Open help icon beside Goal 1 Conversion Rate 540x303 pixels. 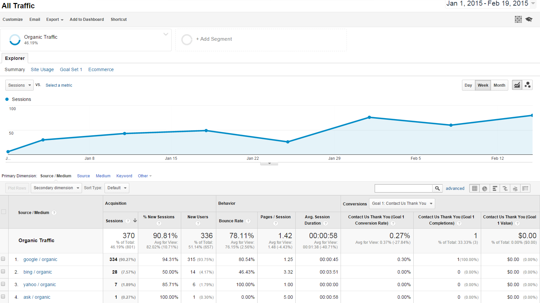[x=393, y=223]
